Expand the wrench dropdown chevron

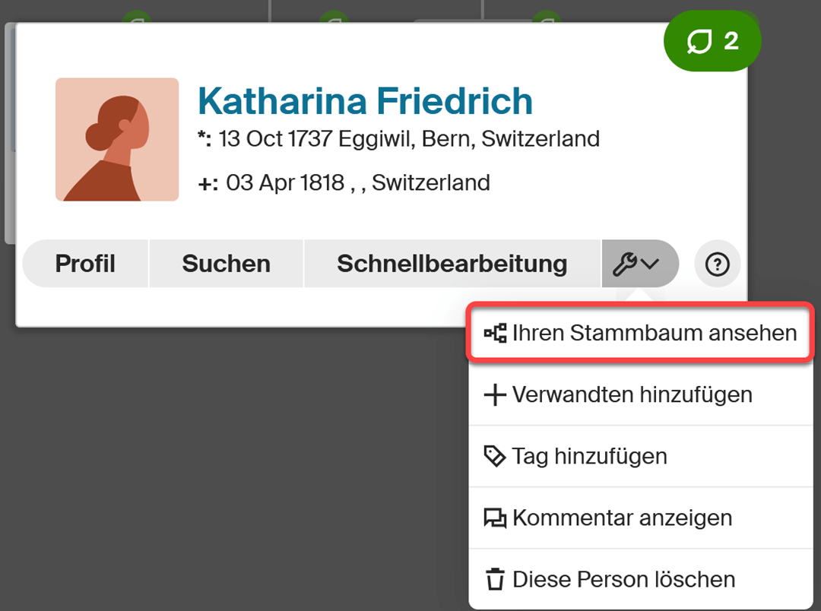point(650,264)
